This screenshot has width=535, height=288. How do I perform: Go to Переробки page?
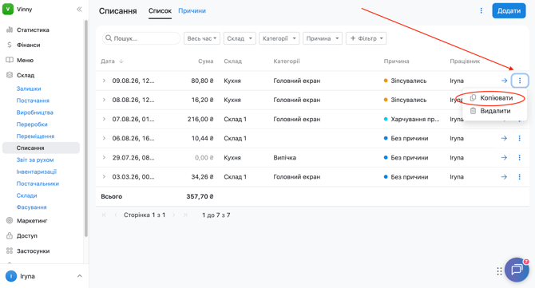32,124
